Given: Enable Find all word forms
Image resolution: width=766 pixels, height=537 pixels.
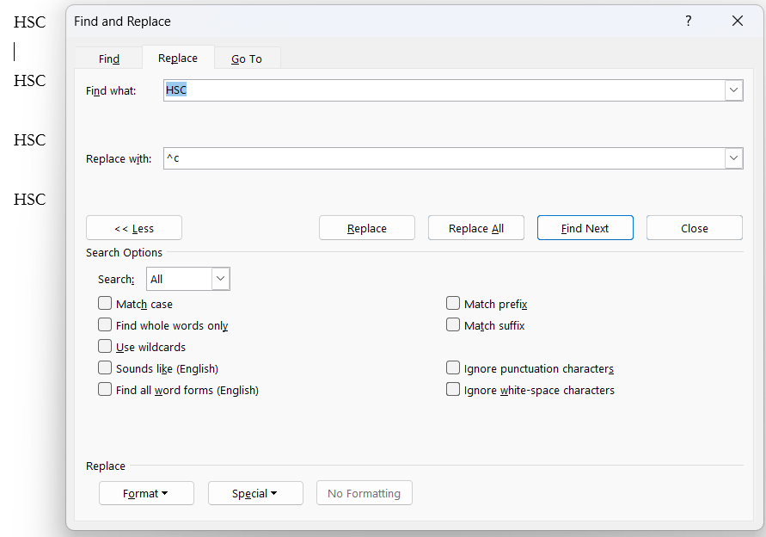Looking at the screenshot, I should click(x=105, y=389).
